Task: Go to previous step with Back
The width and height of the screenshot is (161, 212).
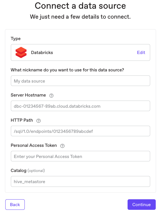Action: (x=15, y=205)
